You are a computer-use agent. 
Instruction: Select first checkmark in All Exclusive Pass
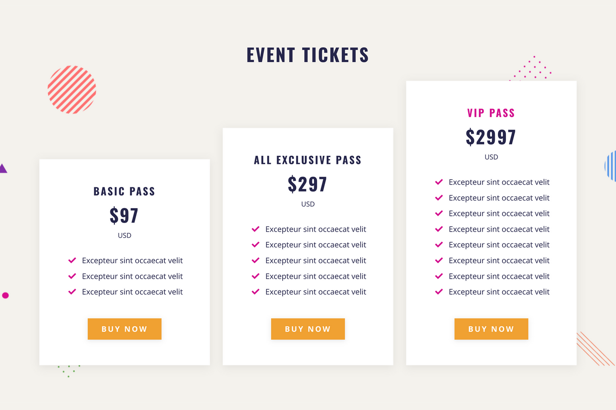pos(255,229)
